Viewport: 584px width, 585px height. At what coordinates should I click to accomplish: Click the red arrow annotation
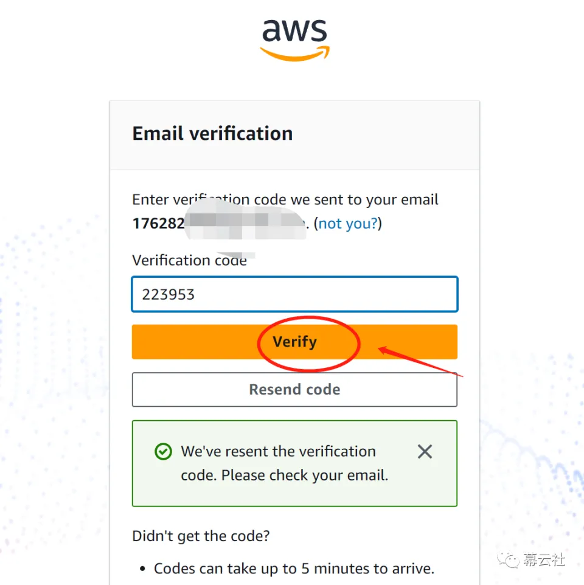420,362
